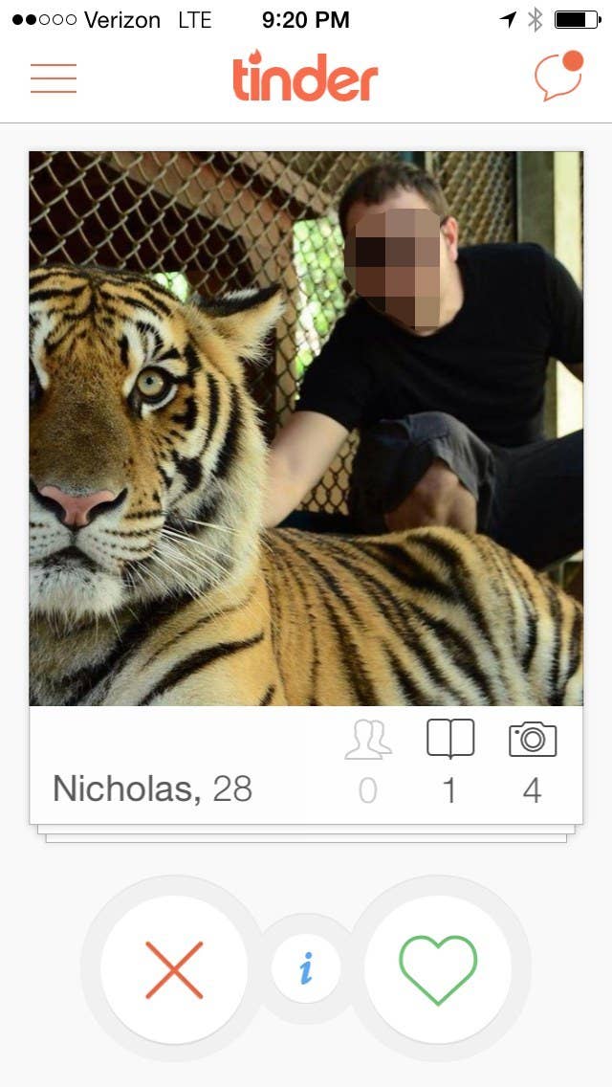Tap the next card stacked beneath the profile
This screenshot has width=612, height=1087.
click(x=306, y=834)
